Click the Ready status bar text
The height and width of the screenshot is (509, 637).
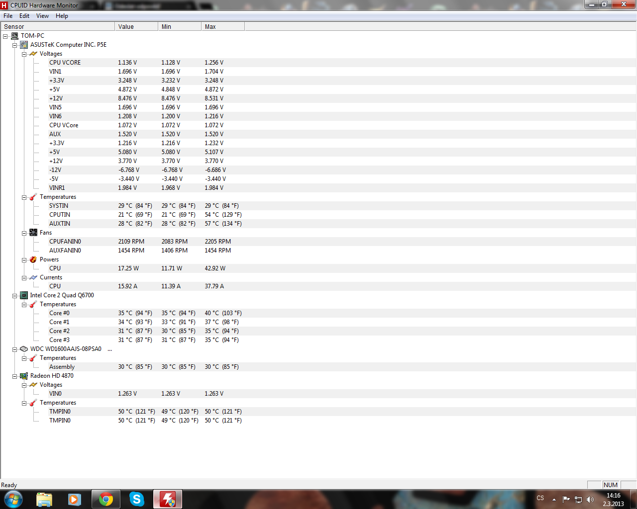pyautogui.click(x=9, y=485)
